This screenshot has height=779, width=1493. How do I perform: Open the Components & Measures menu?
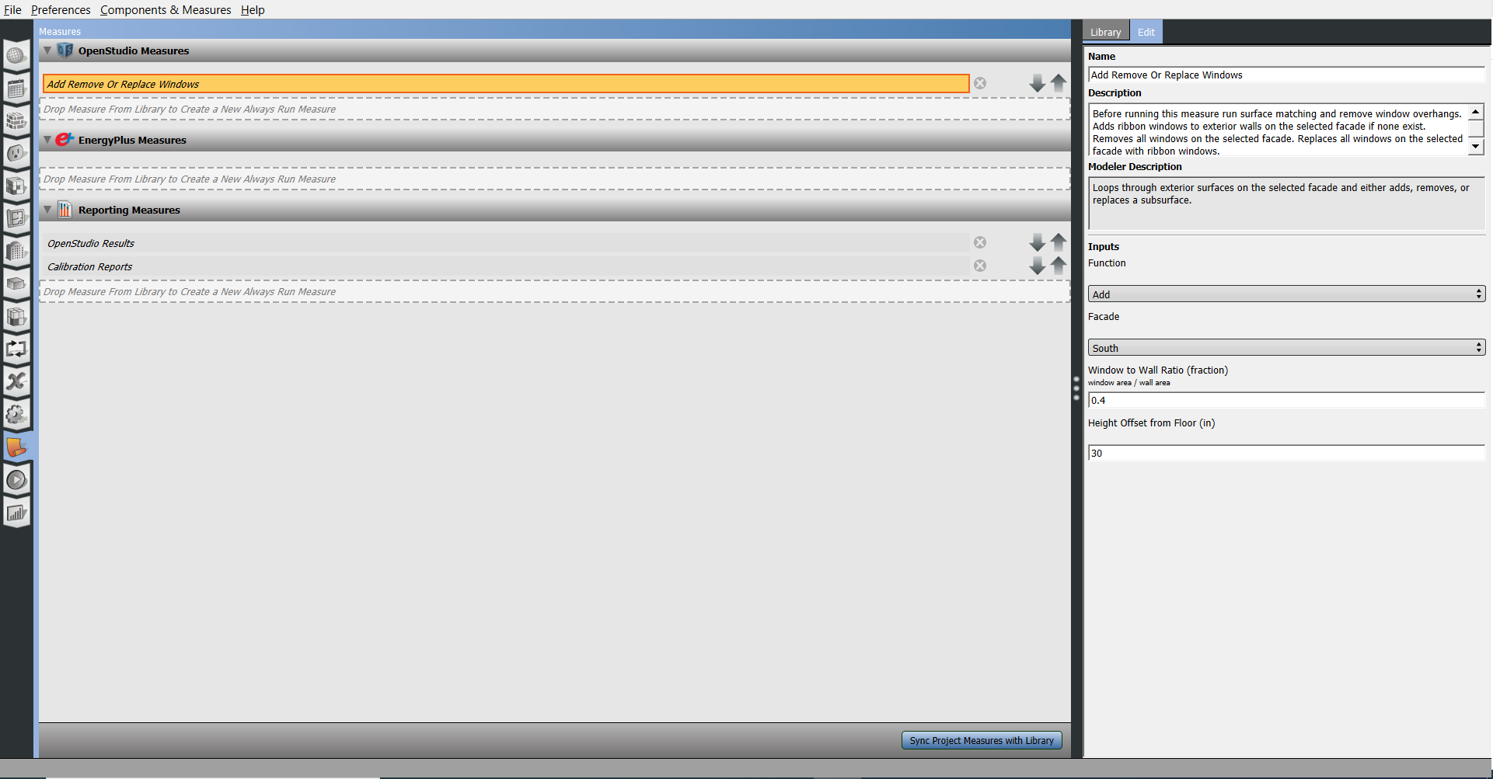pos(166,9)
